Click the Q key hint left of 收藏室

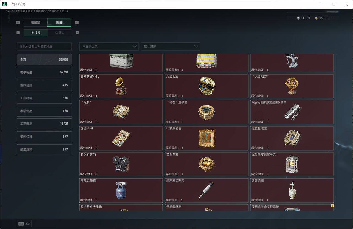pos(18,23)
